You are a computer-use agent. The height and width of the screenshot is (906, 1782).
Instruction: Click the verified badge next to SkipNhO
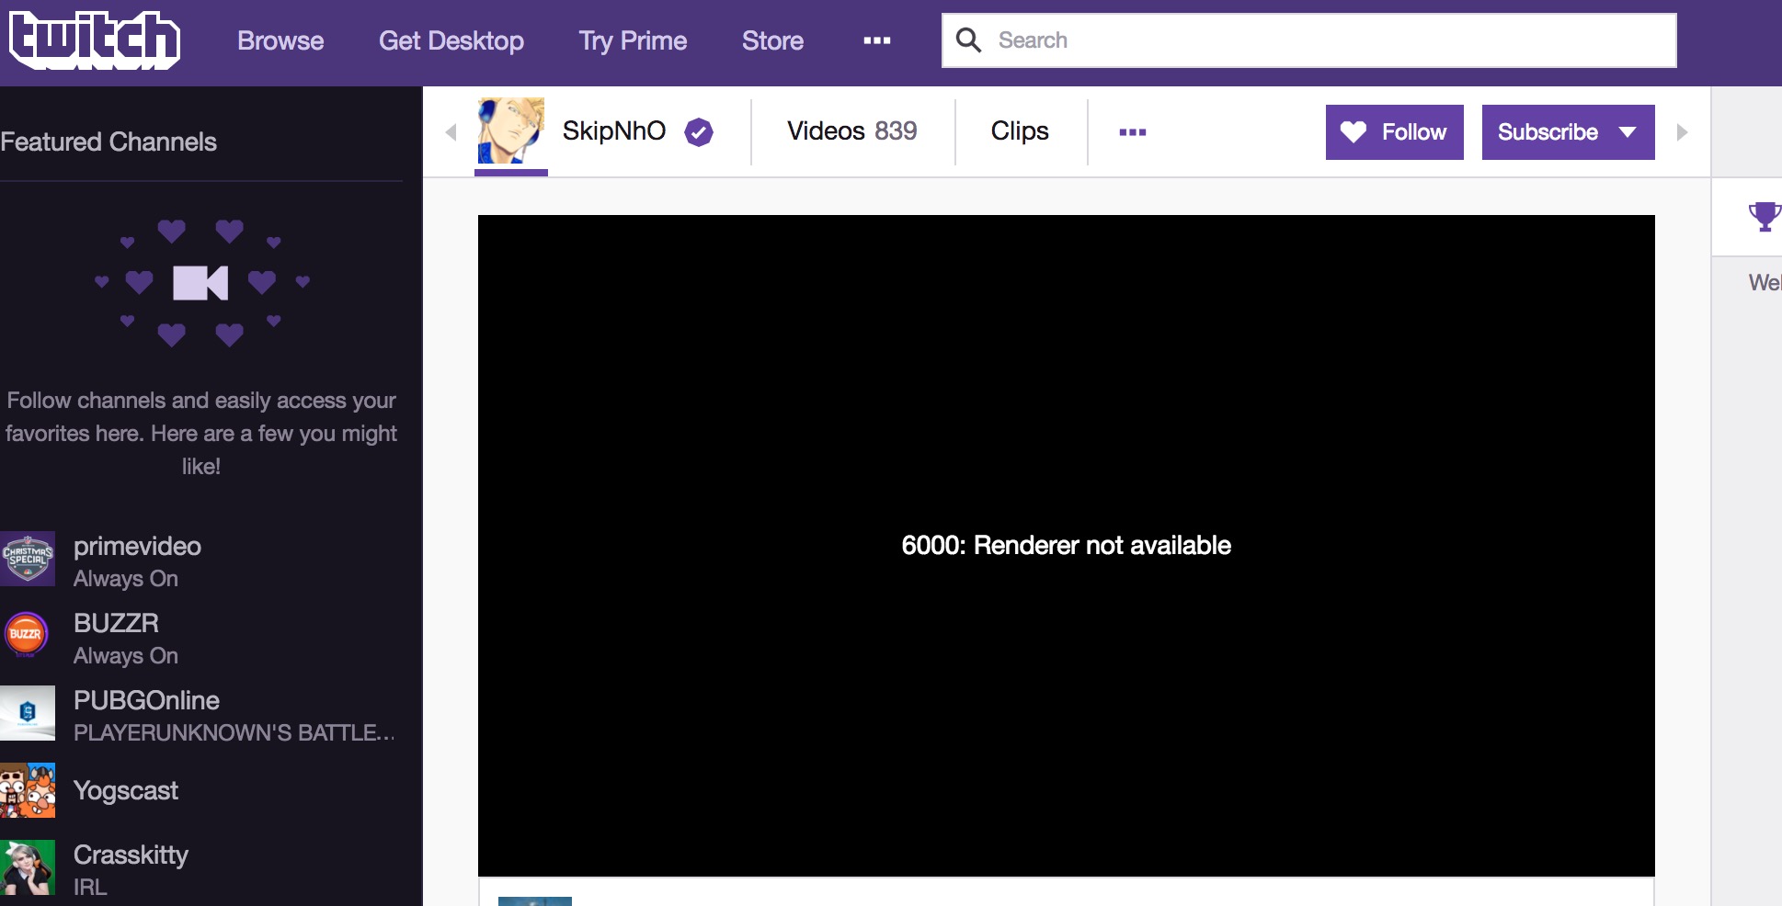699,132
